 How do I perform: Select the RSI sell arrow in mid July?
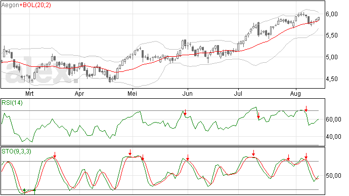coord(258,115)
